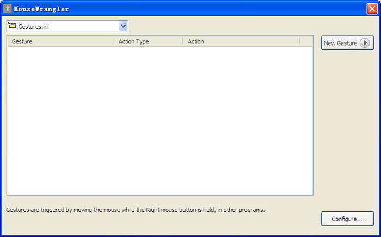Click the 'Gestures are triggered by moving' hint text
The height and width of the screenshot is (237, 381).
pyautogui.click(x=136, y=210)
